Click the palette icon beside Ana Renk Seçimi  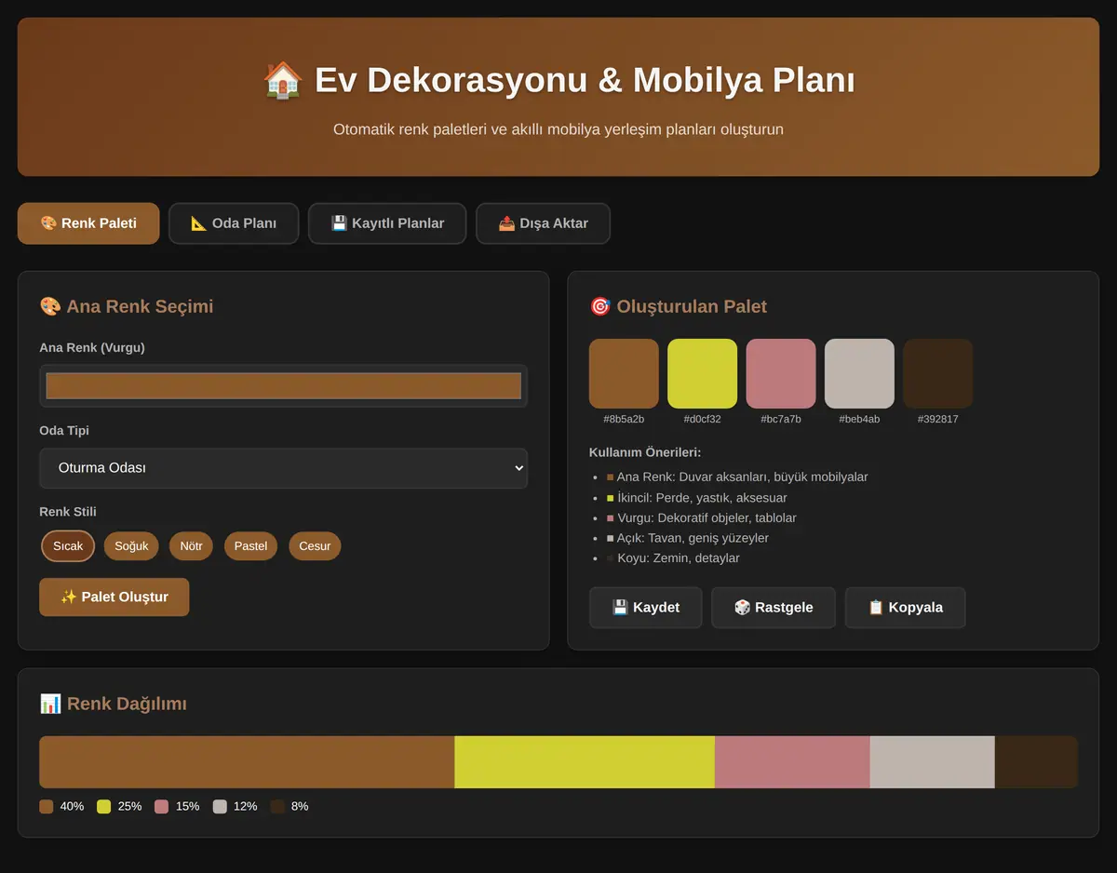tap(50, 306)
